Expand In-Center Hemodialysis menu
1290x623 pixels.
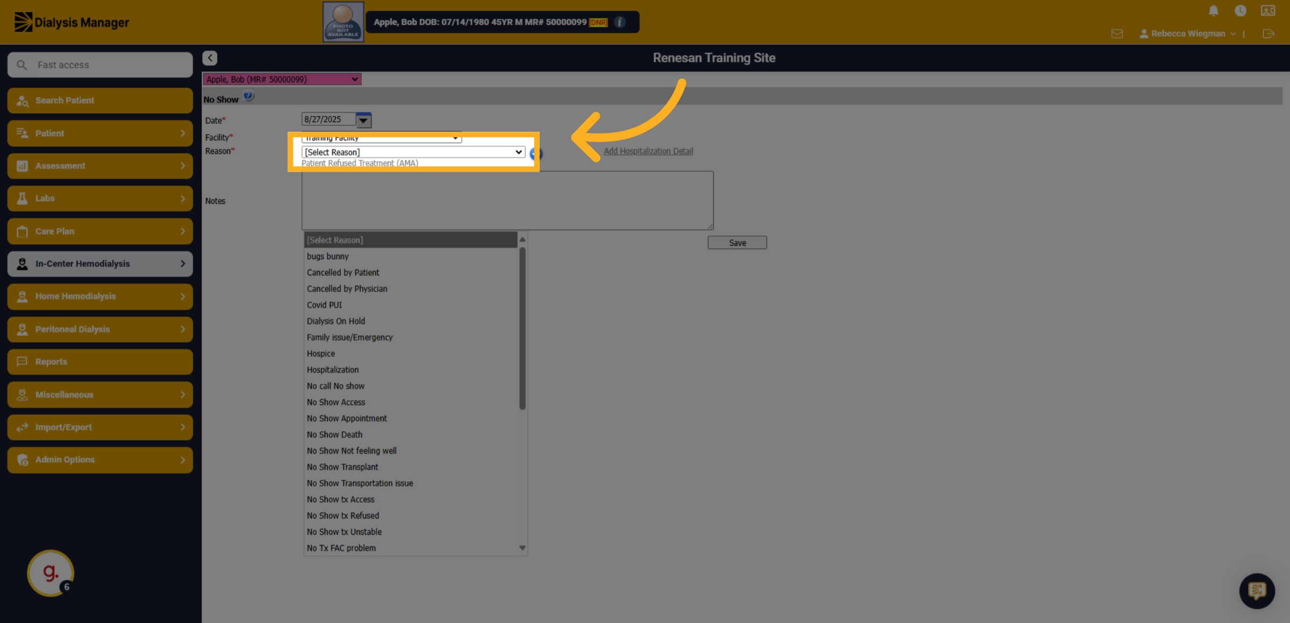(100, 264)
